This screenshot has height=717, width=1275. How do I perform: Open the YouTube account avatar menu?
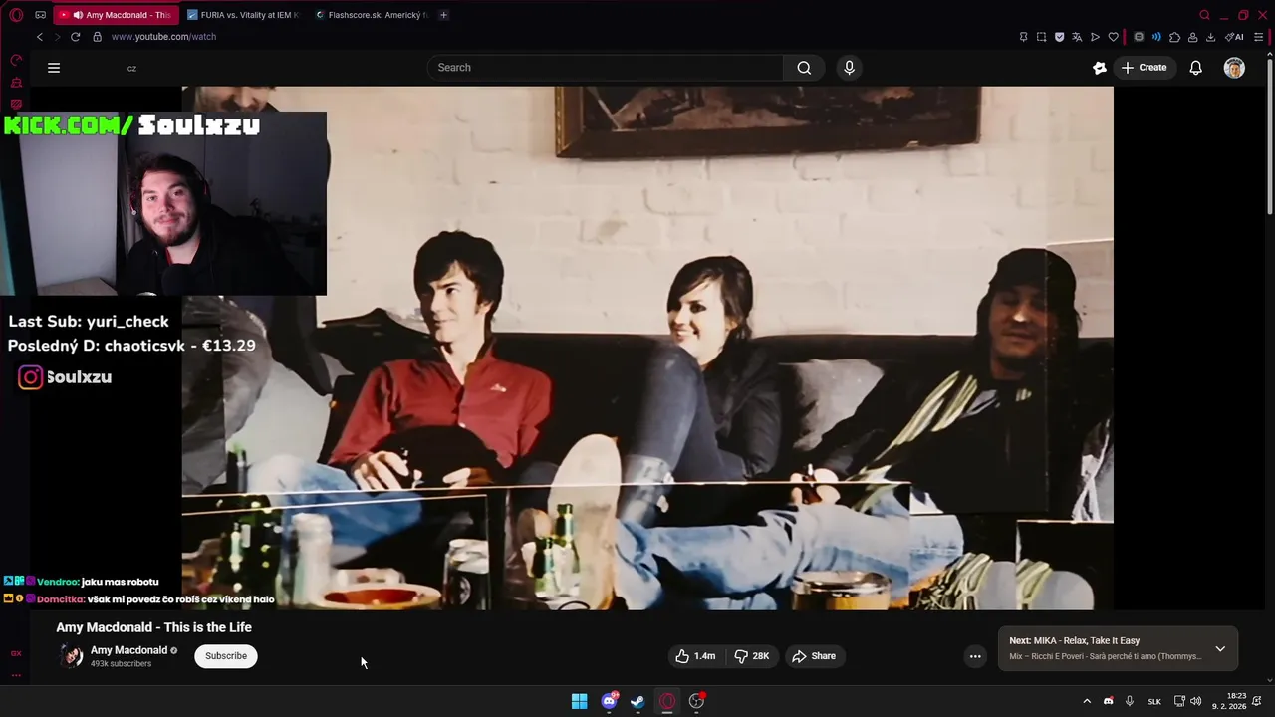point(1234,68)
